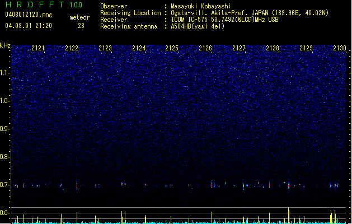Click the 2127 time marker
Screen dimensions: 352x224
[x=239, y=48]
